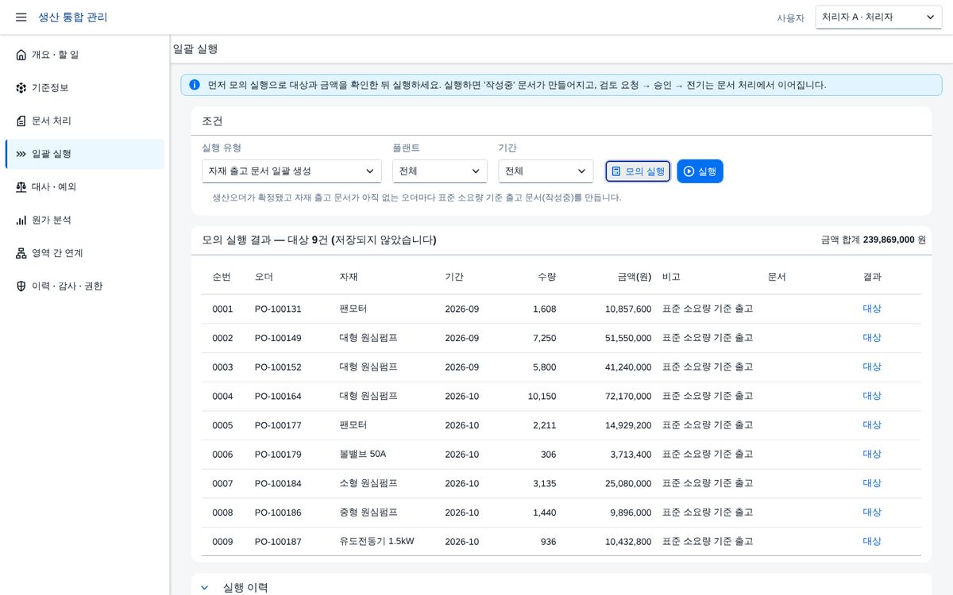Click total amount 239,869,000
This screenshot has height=595, width=953.
(x=889, y=240)
